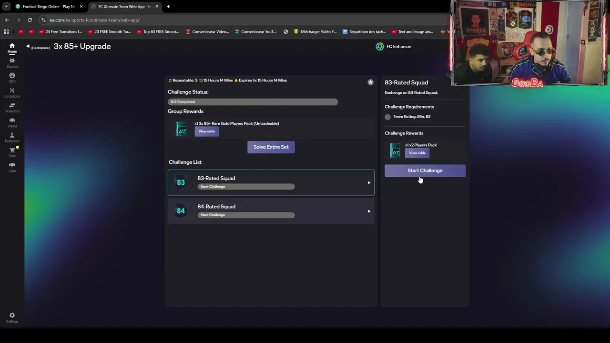Open a new browser tab
Screen dimensions: 610x343
pyautogui.click(x=168, y=7)
